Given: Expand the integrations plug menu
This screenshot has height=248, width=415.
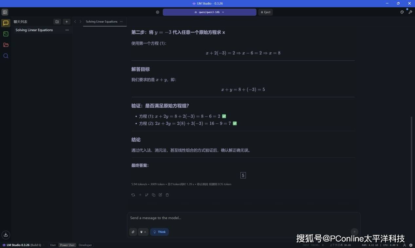Looking at the screenshot, I should pos(143,232).
